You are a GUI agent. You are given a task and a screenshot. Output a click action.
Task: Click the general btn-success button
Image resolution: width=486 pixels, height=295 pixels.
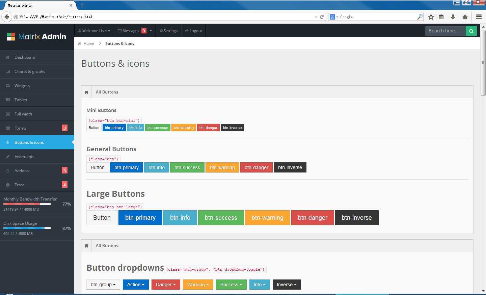(187, 167)
